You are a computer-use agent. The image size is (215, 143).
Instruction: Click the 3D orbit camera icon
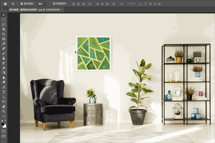(x=141, y=4)
